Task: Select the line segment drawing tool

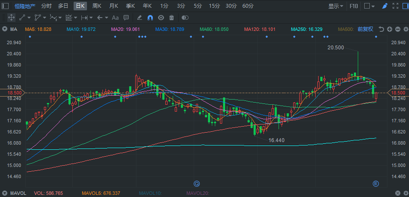Action: click(22, 18)
